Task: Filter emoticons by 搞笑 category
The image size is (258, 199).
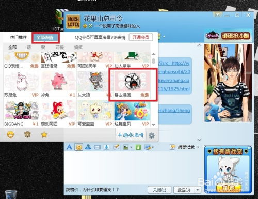Action: coord(78,47)
